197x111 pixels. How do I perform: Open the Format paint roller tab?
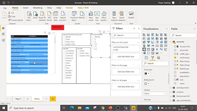153,58
